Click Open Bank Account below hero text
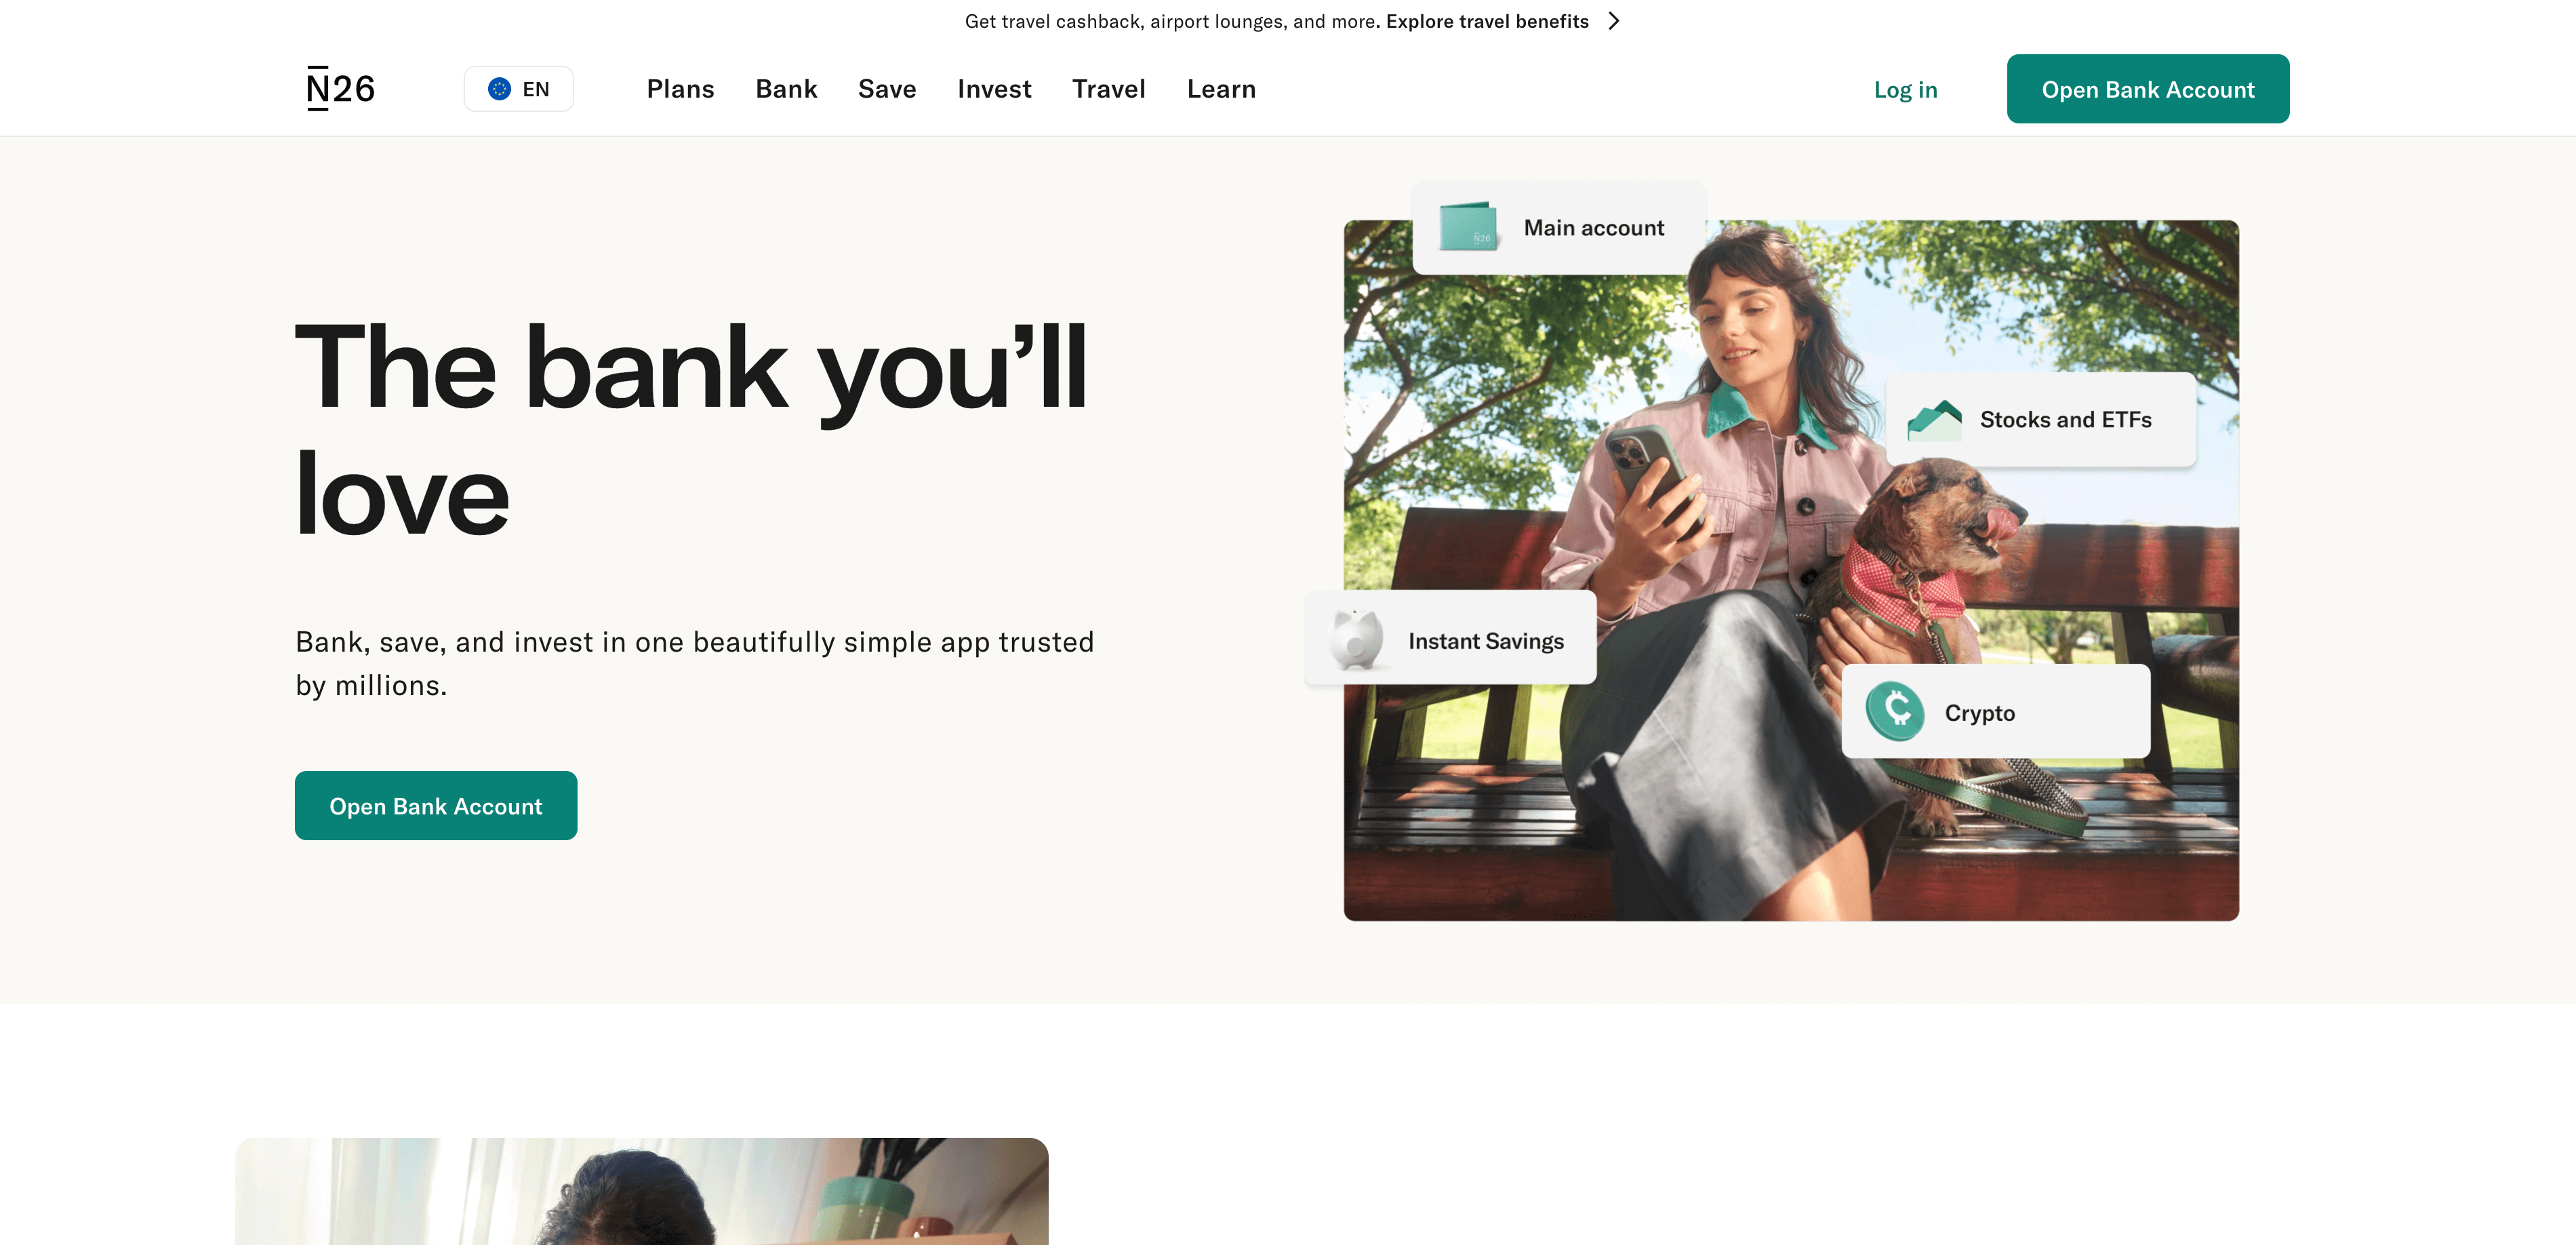This screenshot has width=2576, height=1245. click(436, 805)
